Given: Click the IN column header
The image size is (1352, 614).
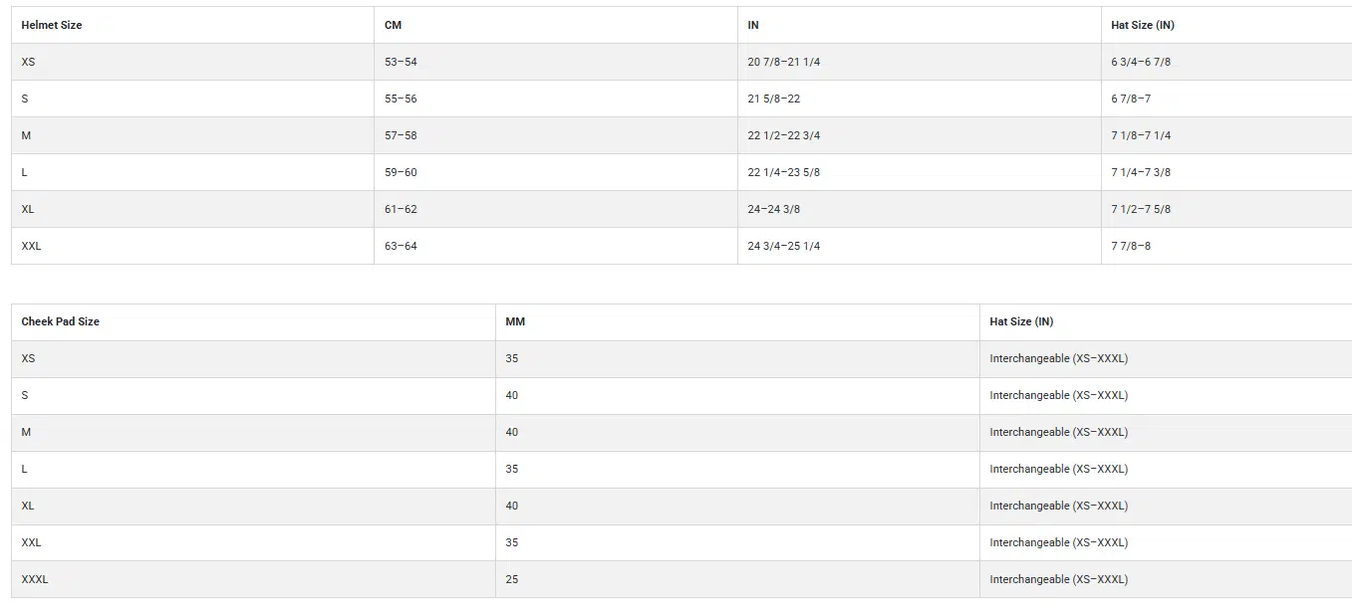Looking at the screenshot, I should (x=753, y=25).
